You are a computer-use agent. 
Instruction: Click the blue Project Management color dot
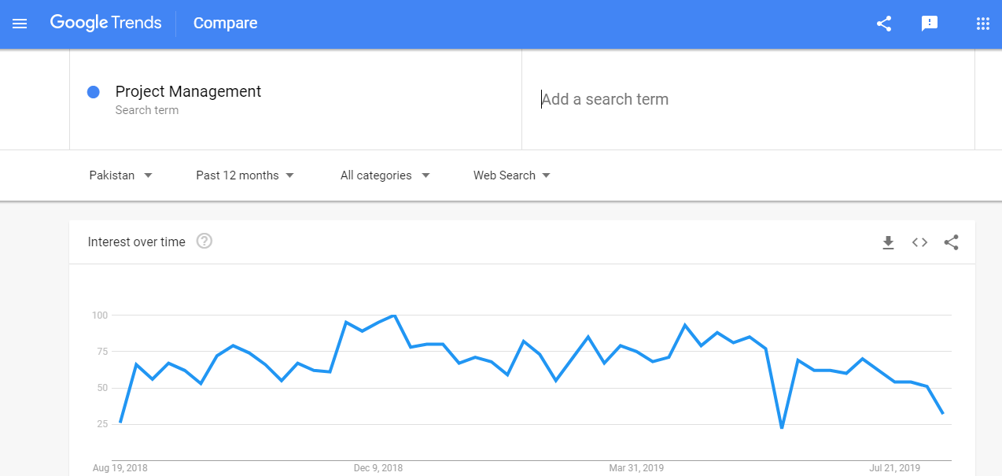94,92
